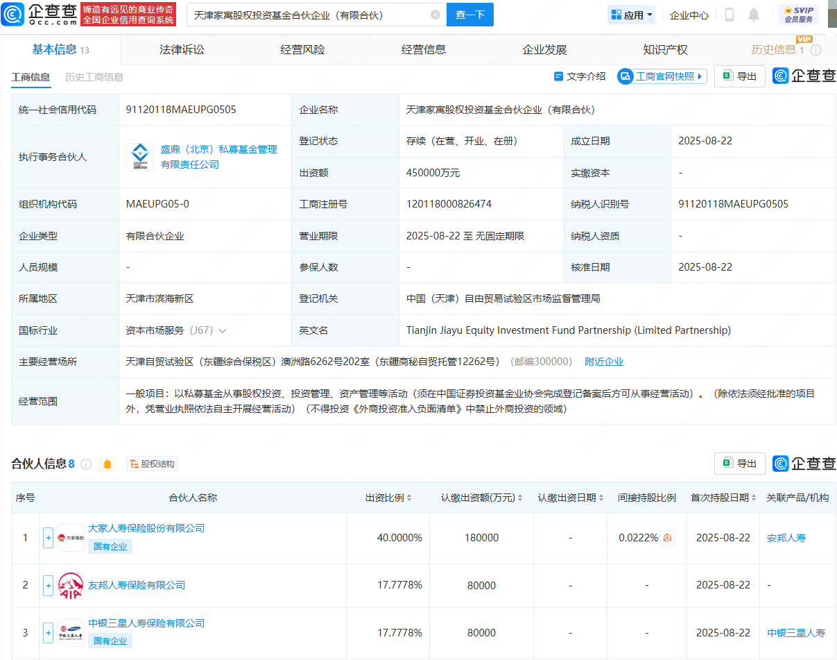The height and width of the screenshot is (660, 837).
Task: Click row 1 认缴出资额 180000
Action: [x=481, y=538]
